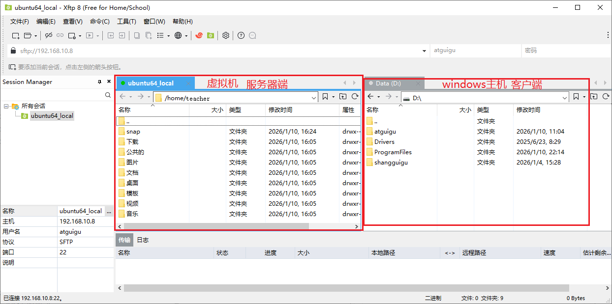612x304 pixels.
Task: Open the 窗口(W) menu
Action: click(x=154, y=22)
